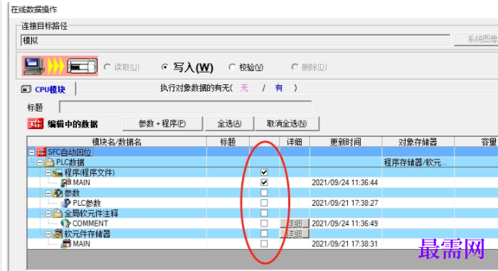Select the 写入(W) radio button
The image size is (498, 271).
(x=164, y=67)
